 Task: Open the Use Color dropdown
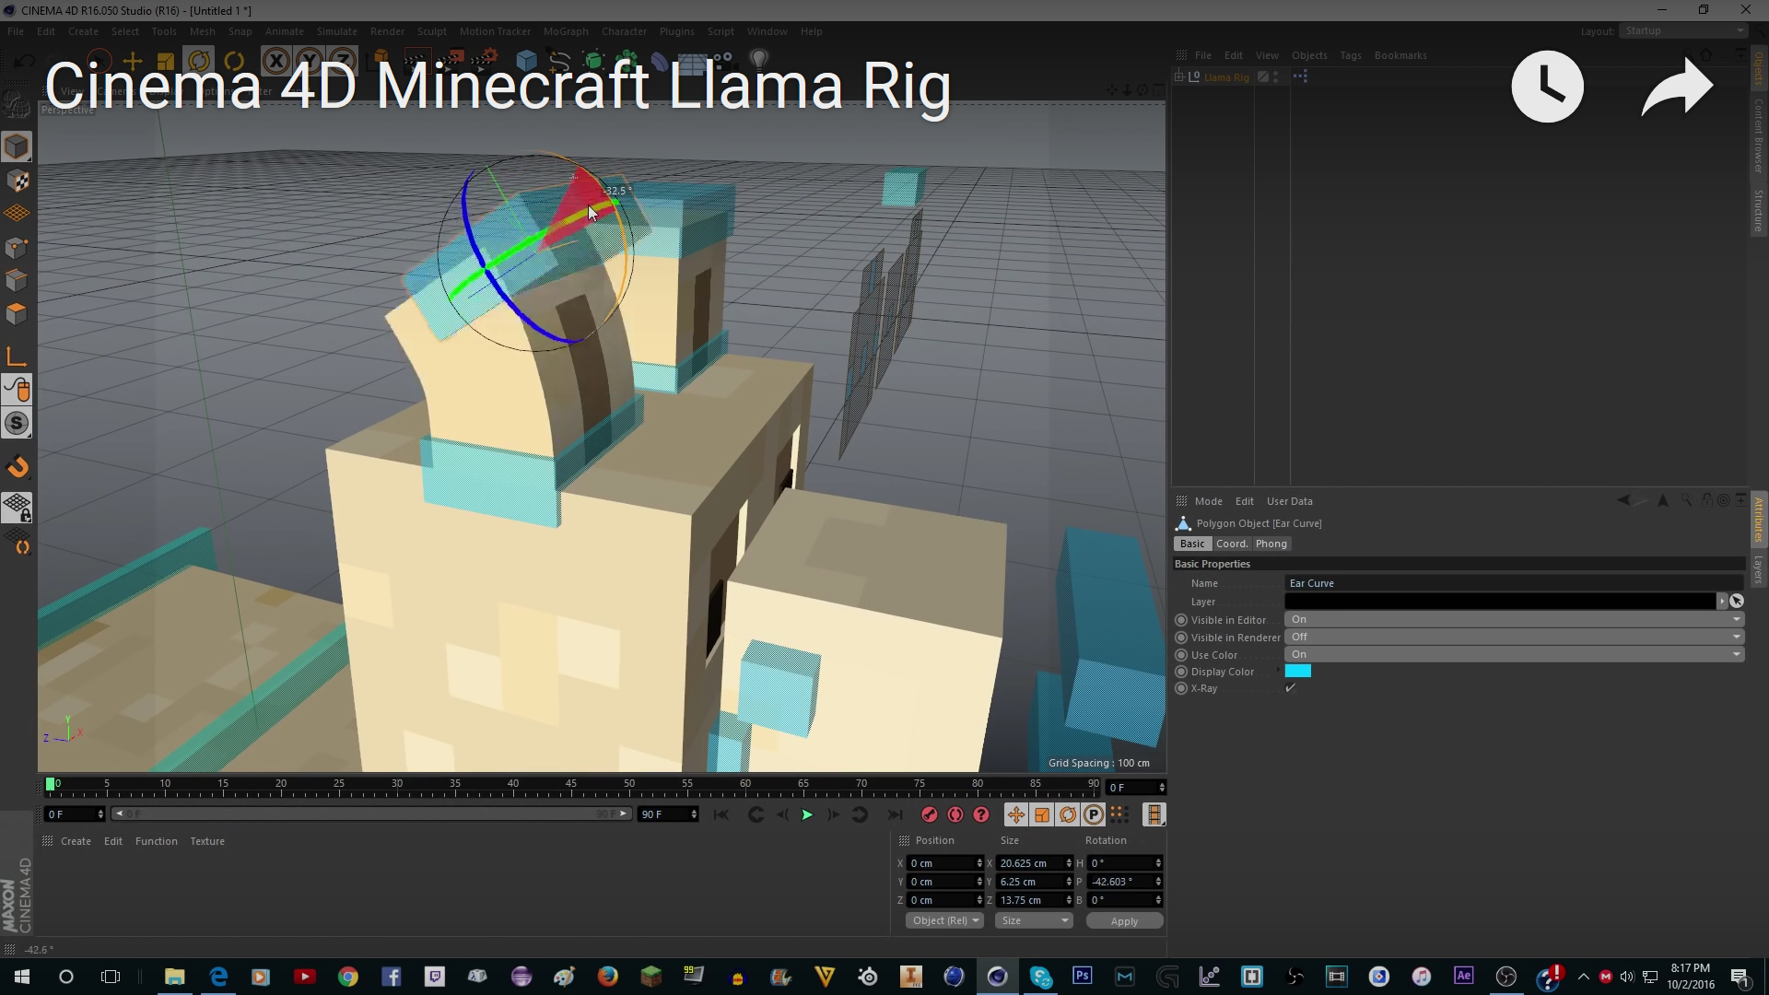[x=1515, y=654]
